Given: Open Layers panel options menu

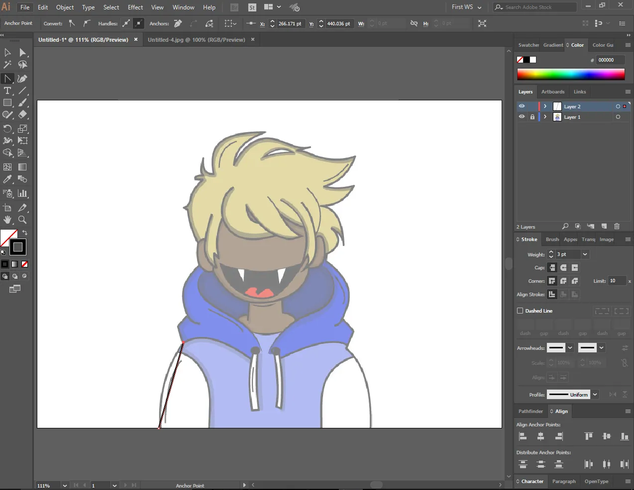Looking at the screenshot, I should (x=628, y=91).
